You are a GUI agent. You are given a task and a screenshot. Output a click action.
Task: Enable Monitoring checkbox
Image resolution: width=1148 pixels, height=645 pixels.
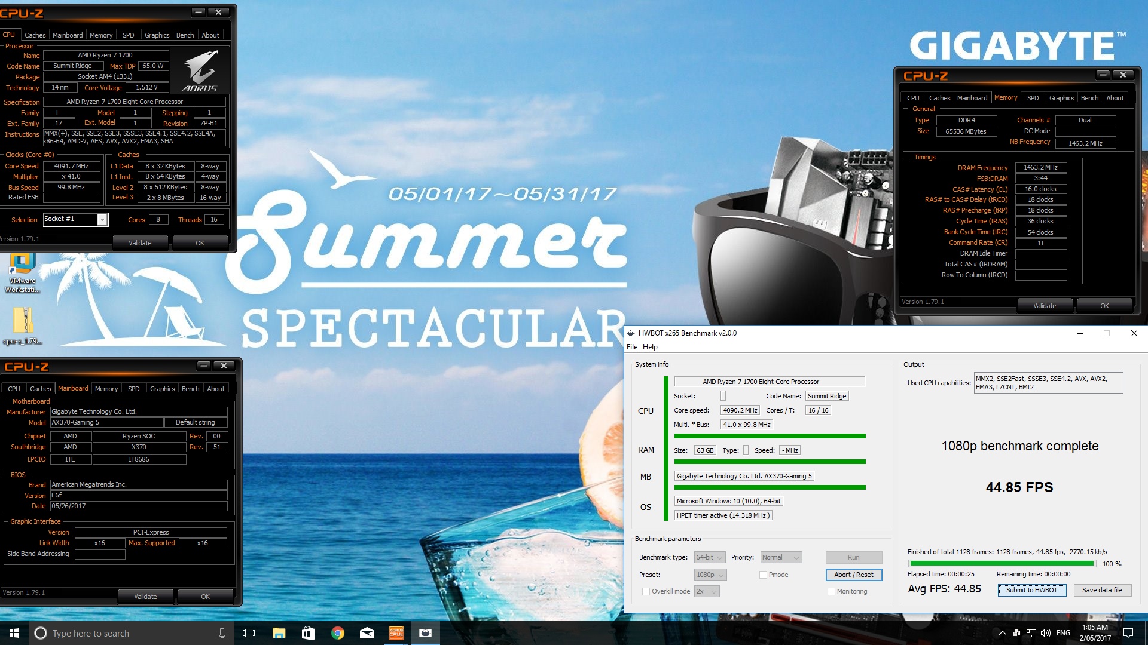pos(831,591)
